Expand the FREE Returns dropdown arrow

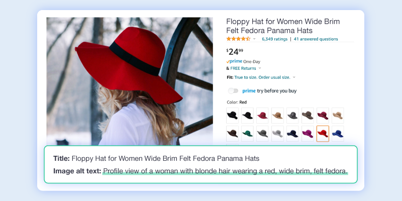tap(260, 68)
